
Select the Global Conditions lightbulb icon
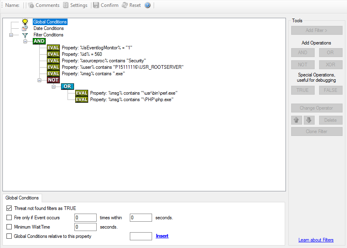pos(25,22)
